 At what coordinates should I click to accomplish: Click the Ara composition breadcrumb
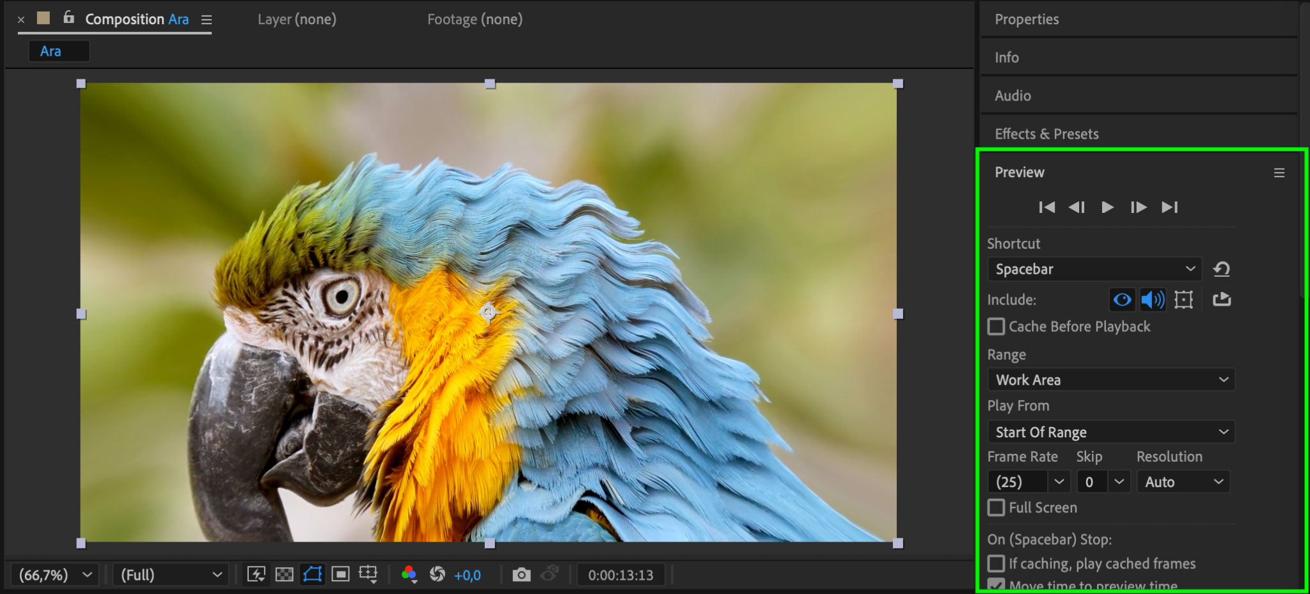click(x=51, y=51)
